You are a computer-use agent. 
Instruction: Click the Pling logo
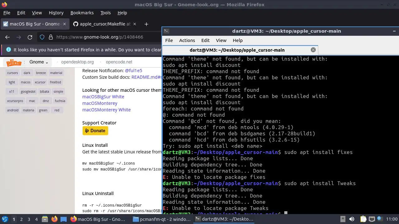14,62
